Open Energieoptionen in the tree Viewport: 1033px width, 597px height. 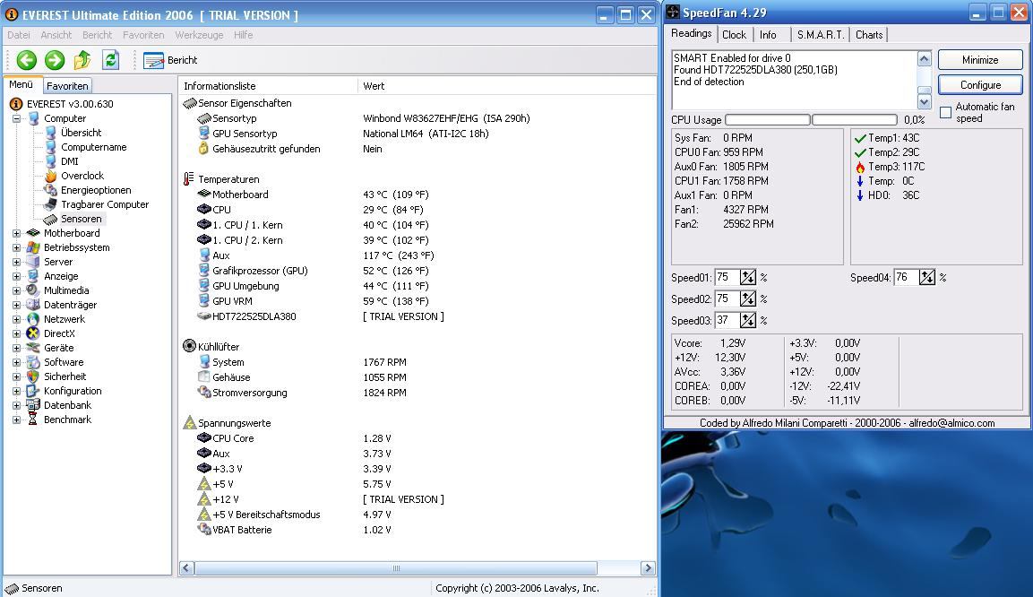click(x=96, y=190)
